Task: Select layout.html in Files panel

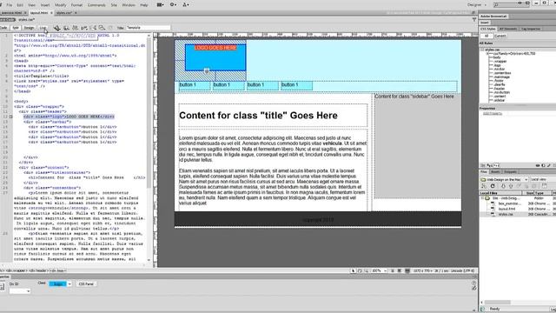Action: point(506,209)
